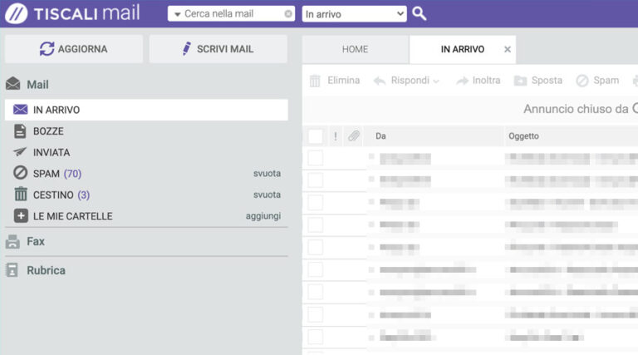The height and width of the screenshot is (355, 638).
Task: Click the SCRIVI MAIL compose button
Action: [218, 49]
